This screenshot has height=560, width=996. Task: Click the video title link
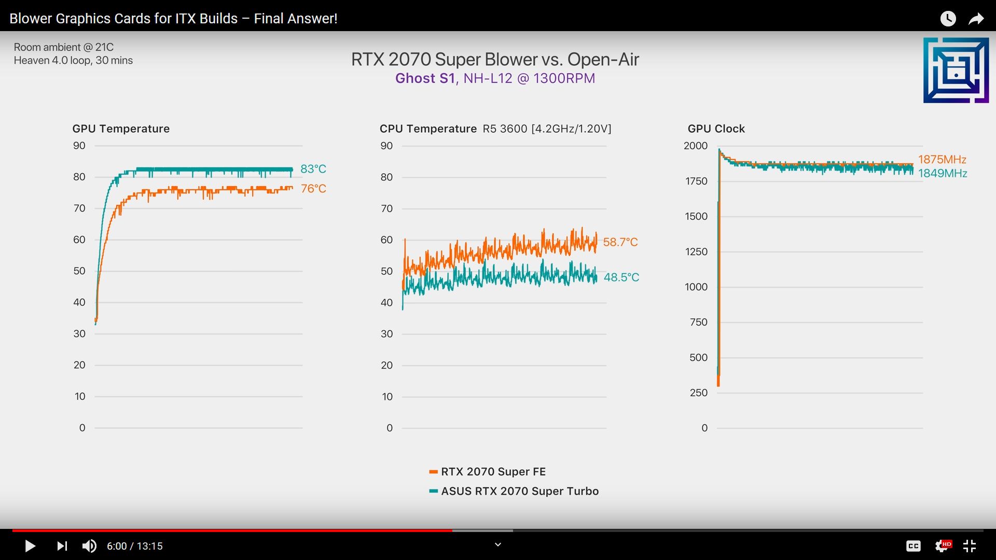pyautogui.click(x=173, y=19)
